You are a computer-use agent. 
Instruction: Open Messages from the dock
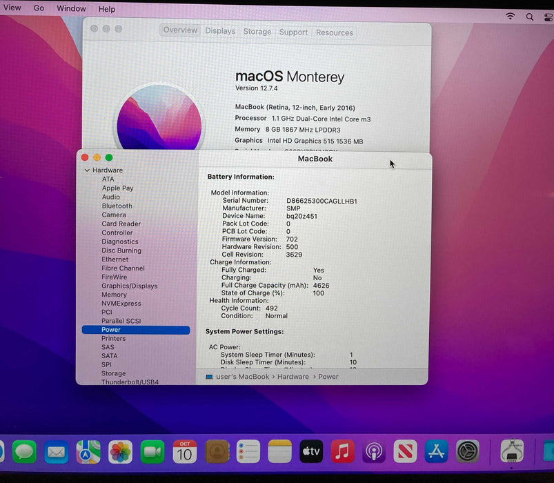[24, 452]
